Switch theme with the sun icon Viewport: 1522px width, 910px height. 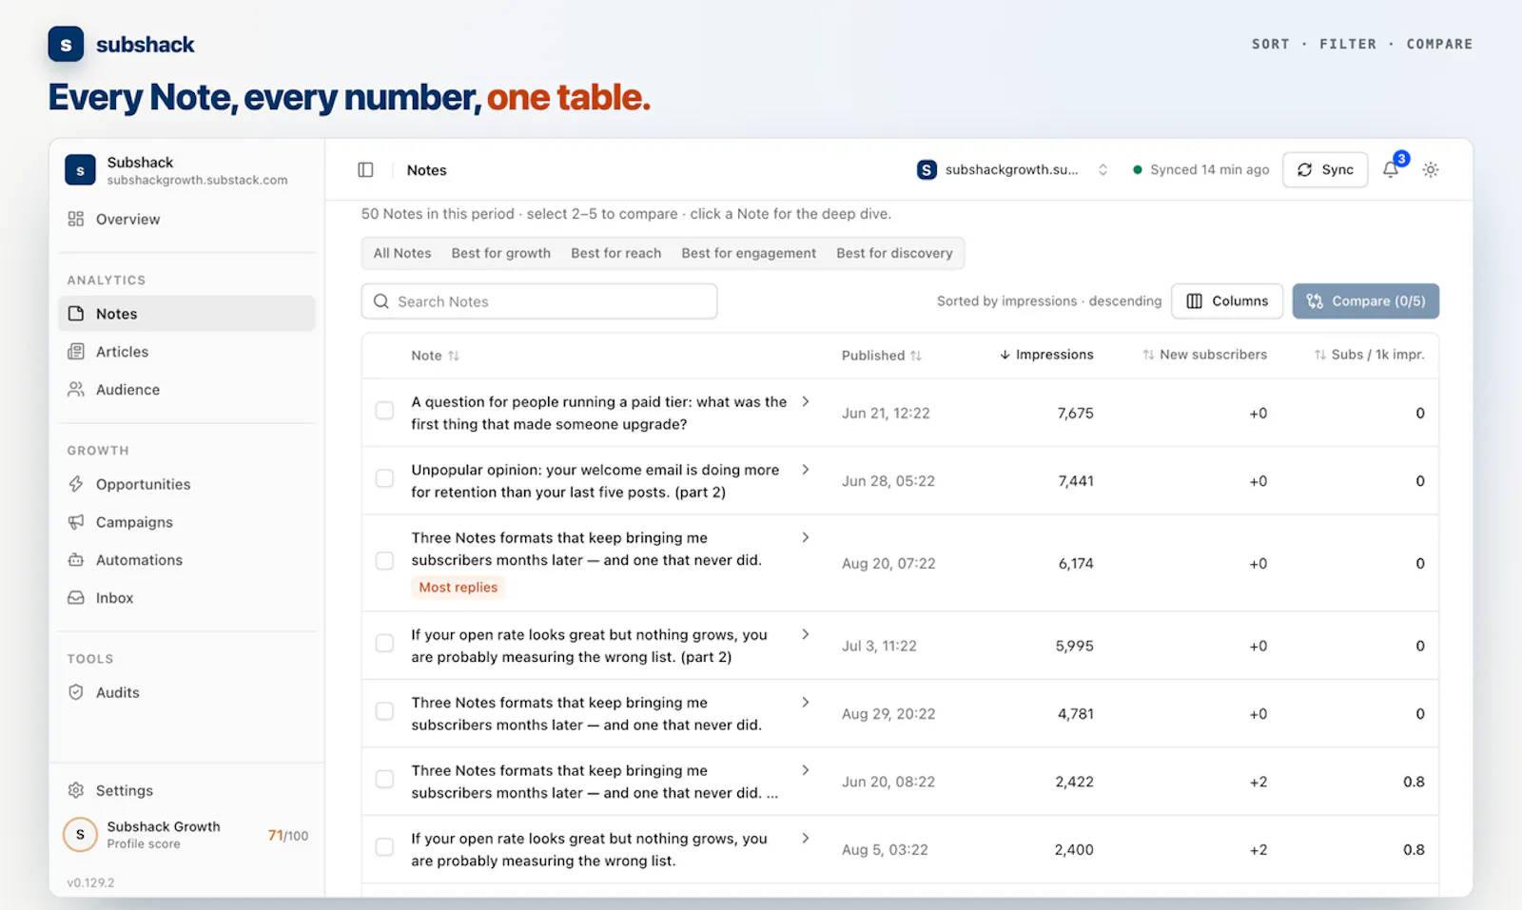click(x=1431, y=170)
